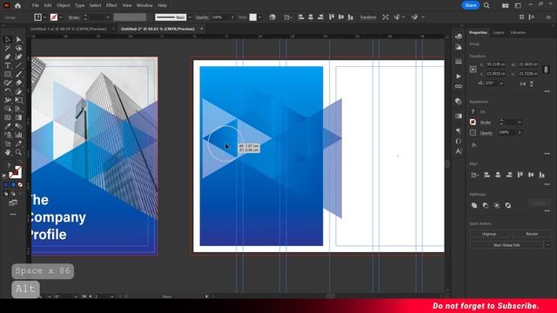Open the graphic Style dropdown in control bar
Screen dimensions: 557x313
pyautogui.click(x=260, y=17)
